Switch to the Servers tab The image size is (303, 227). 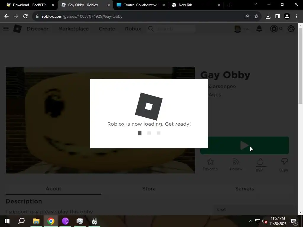pyautogui.click(x=244, y=189)
